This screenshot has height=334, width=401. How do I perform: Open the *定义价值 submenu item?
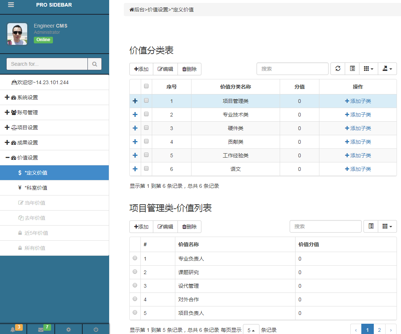click(54, 173)
